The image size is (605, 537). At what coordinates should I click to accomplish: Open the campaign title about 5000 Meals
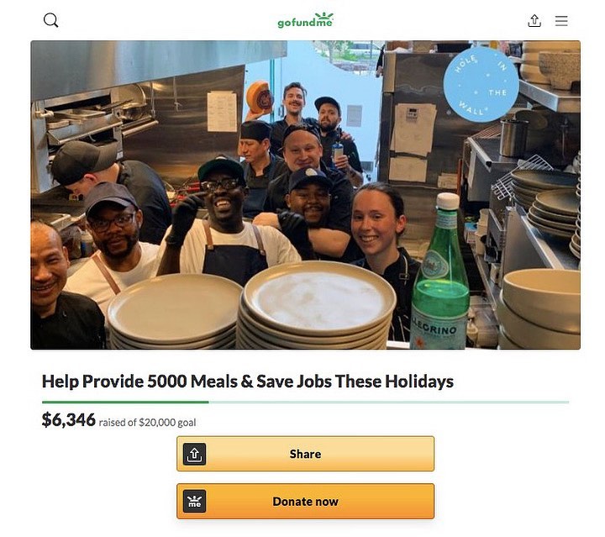pyautogui.click(x=248, y=382)
